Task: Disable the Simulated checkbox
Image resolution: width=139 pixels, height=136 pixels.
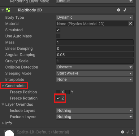Action: point(58,30)
